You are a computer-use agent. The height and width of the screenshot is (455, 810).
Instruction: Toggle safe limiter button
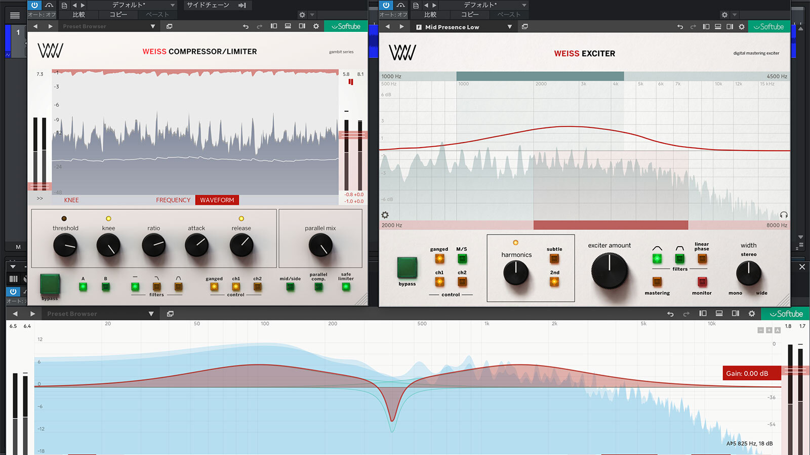pos(346,287)
